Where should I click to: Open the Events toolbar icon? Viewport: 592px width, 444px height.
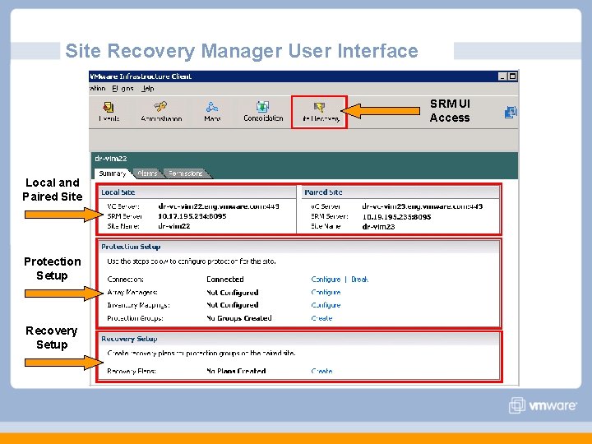coord(109,111)
